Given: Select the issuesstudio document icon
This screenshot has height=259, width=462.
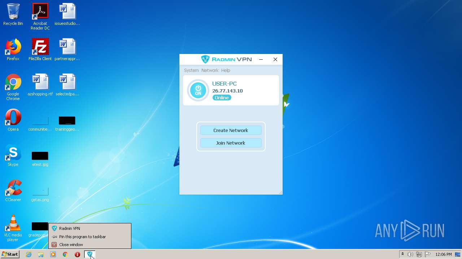Looking at the screenshot, I should (x=67, y=14).
